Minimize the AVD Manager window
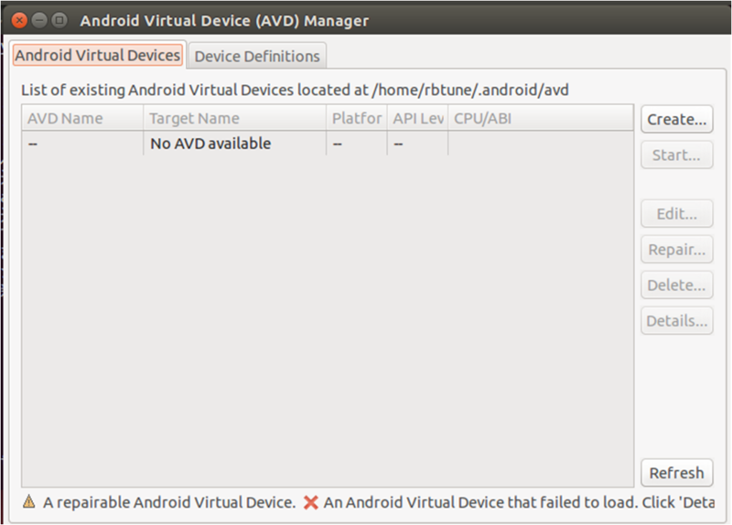The width and height of the screenshot is (732, 525). pos(39,18)
